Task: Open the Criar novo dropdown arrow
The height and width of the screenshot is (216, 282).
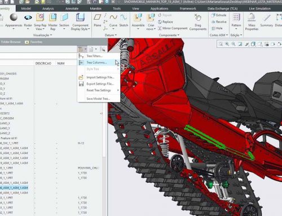Action: pos(155,29)
